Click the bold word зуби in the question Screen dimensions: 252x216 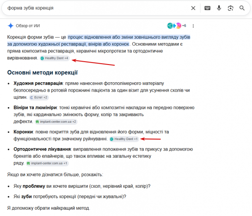(x=26, y=197)
